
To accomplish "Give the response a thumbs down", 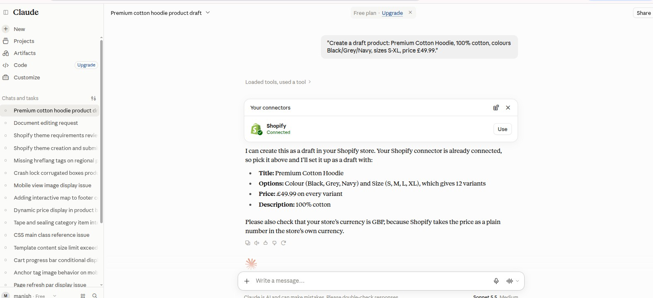I will pos(274,243).
